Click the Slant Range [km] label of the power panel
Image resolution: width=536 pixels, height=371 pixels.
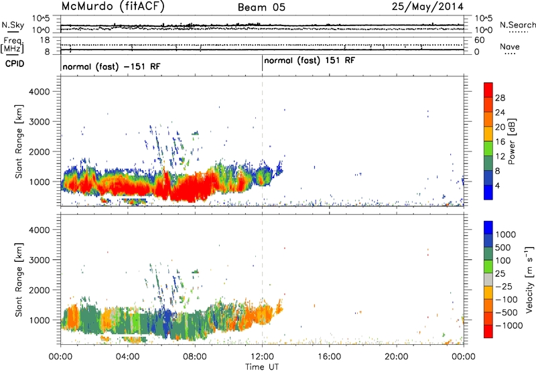click(19, 141)
